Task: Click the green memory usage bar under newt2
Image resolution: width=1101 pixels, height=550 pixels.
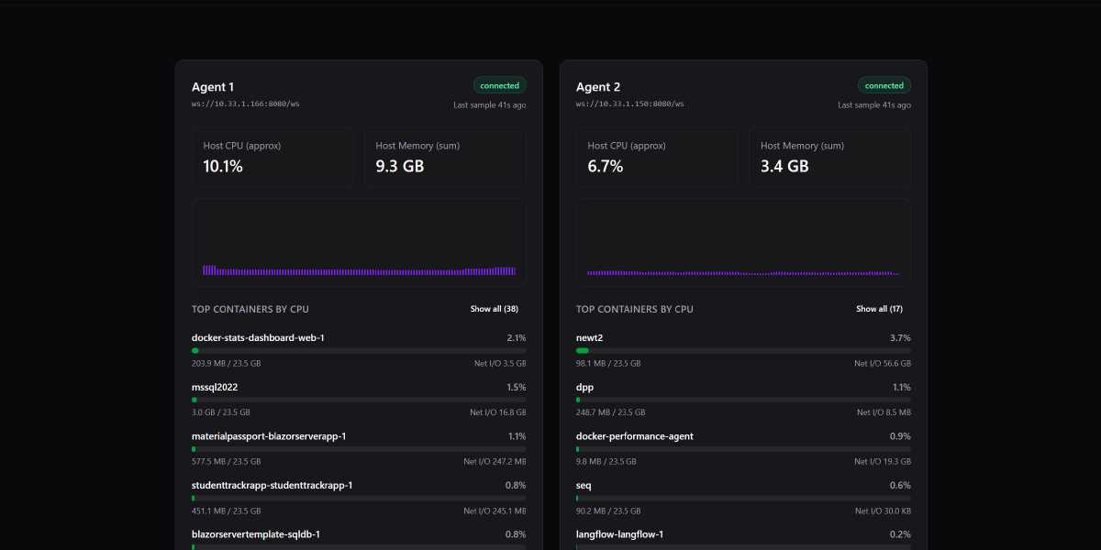Action: click(x=580, y=350)
